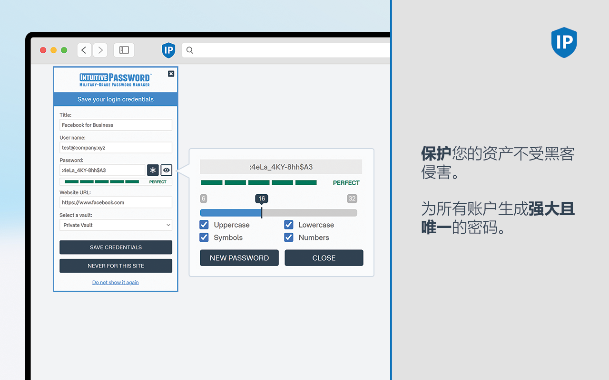Click the SAVE CREDENTIALS button
Viewport: 609px width, 380px height.
[116, 247]
